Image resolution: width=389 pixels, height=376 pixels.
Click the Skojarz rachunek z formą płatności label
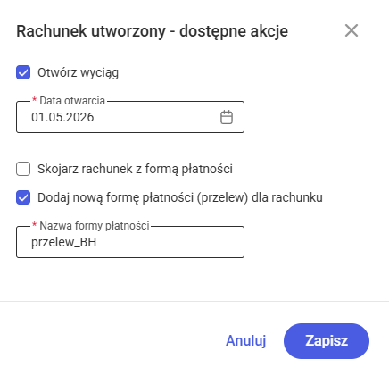click(135, 169)
